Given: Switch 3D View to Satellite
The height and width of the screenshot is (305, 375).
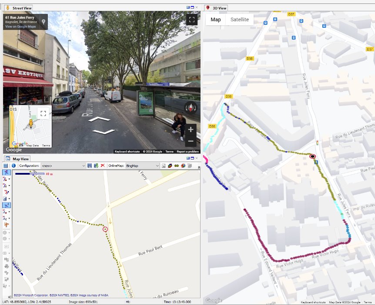Looking at the screenshot, I should pos(239,20).
